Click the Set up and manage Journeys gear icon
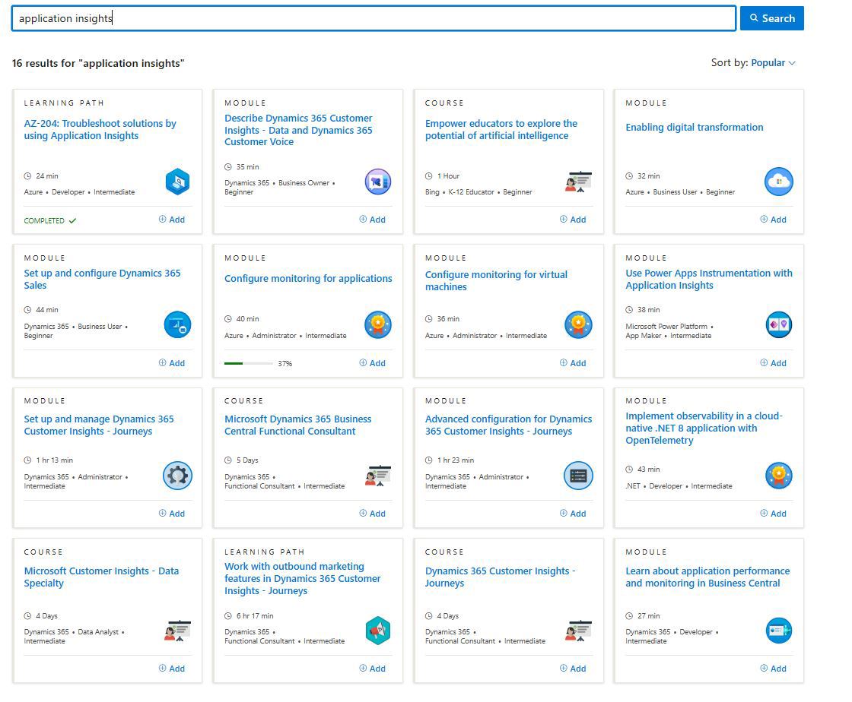This screenshot has width=852, height=702. tap(177, 476)
